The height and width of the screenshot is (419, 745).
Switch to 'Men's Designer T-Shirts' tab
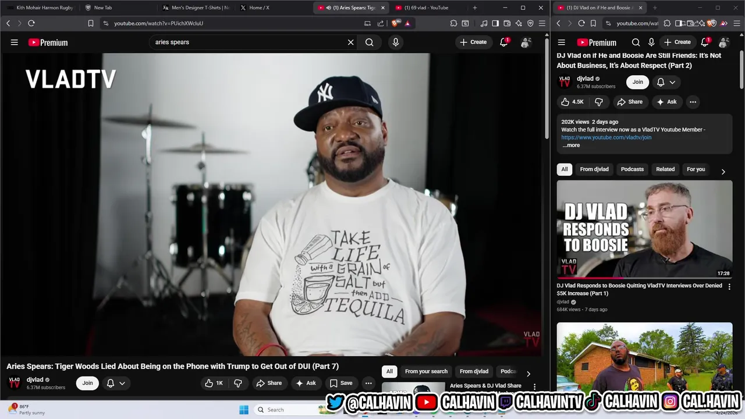point(196,8)
